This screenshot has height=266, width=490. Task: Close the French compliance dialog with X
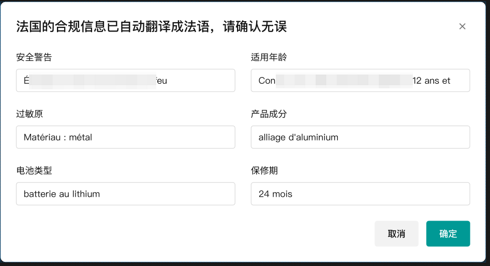click(462, 26)
